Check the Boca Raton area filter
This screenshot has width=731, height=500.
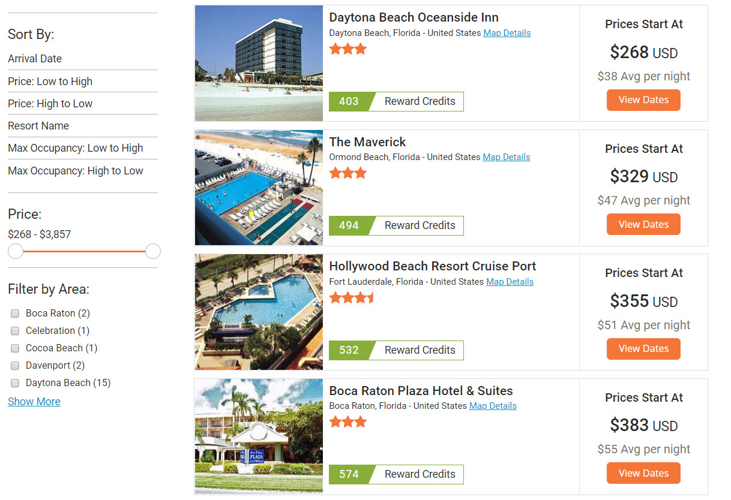15,313
